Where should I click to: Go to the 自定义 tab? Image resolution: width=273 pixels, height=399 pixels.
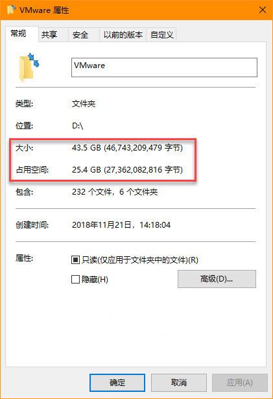pos(161,34)
